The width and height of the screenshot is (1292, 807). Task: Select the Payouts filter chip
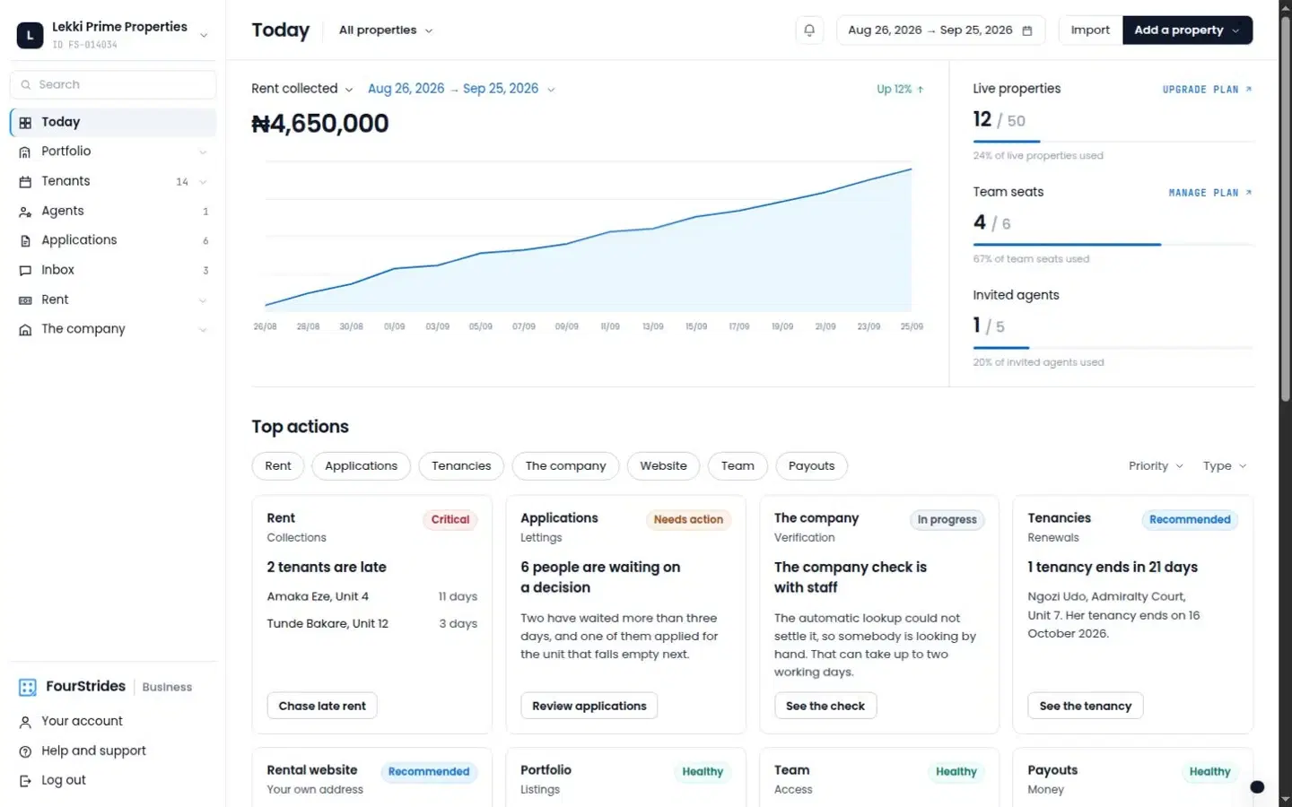click(x=811, y=466)
